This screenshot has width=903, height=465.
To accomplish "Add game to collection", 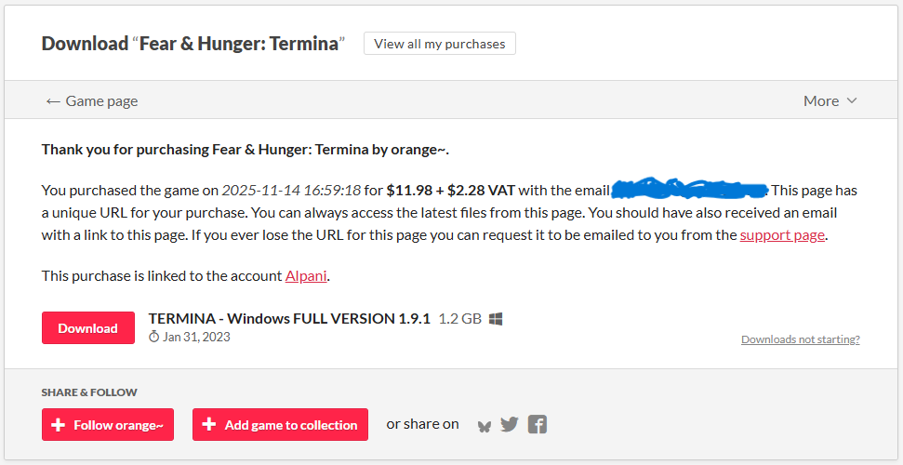I will (x=281, y=425).
